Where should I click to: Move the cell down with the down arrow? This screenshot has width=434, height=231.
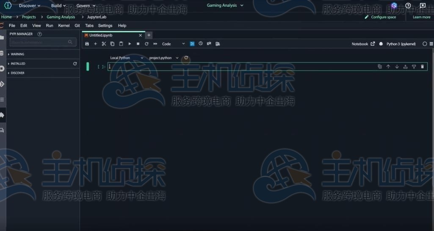coord(397,66)
